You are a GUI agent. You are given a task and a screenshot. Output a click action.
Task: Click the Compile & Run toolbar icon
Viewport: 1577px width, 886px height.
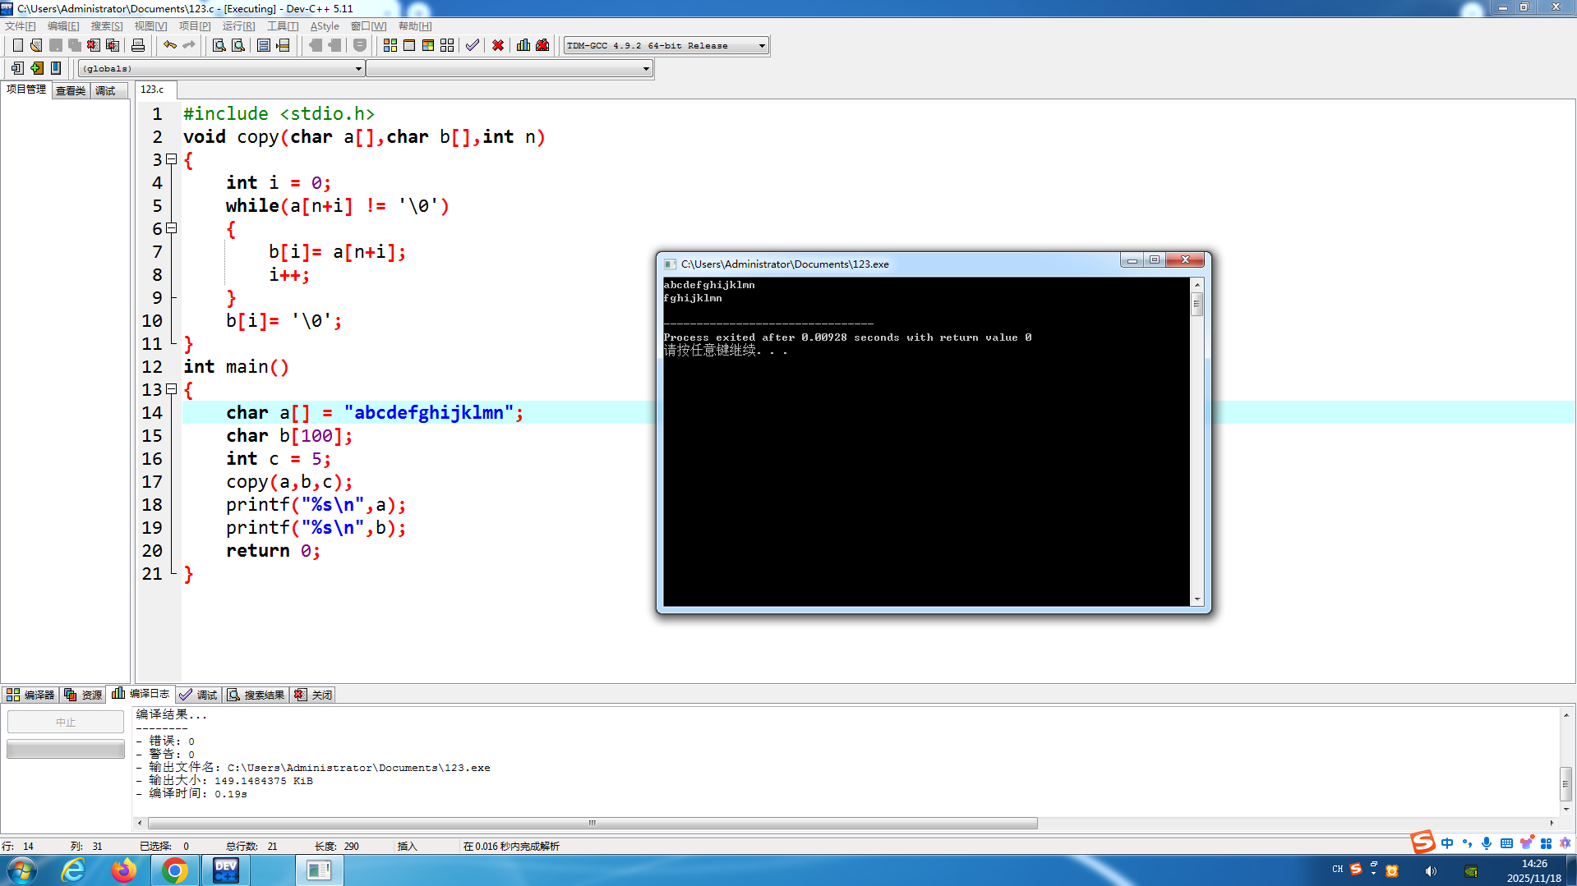[428, 45]
